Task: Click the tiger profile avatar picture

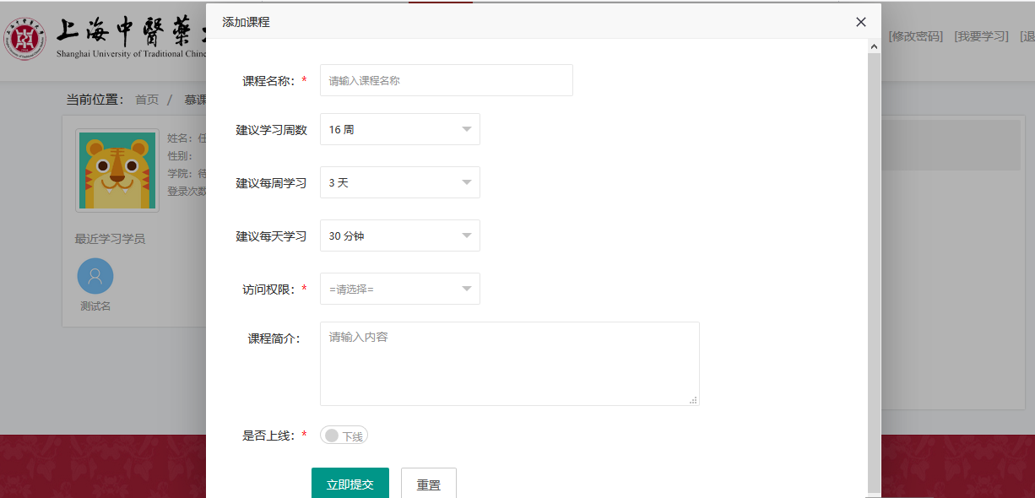Action: [x=117, y=170]
